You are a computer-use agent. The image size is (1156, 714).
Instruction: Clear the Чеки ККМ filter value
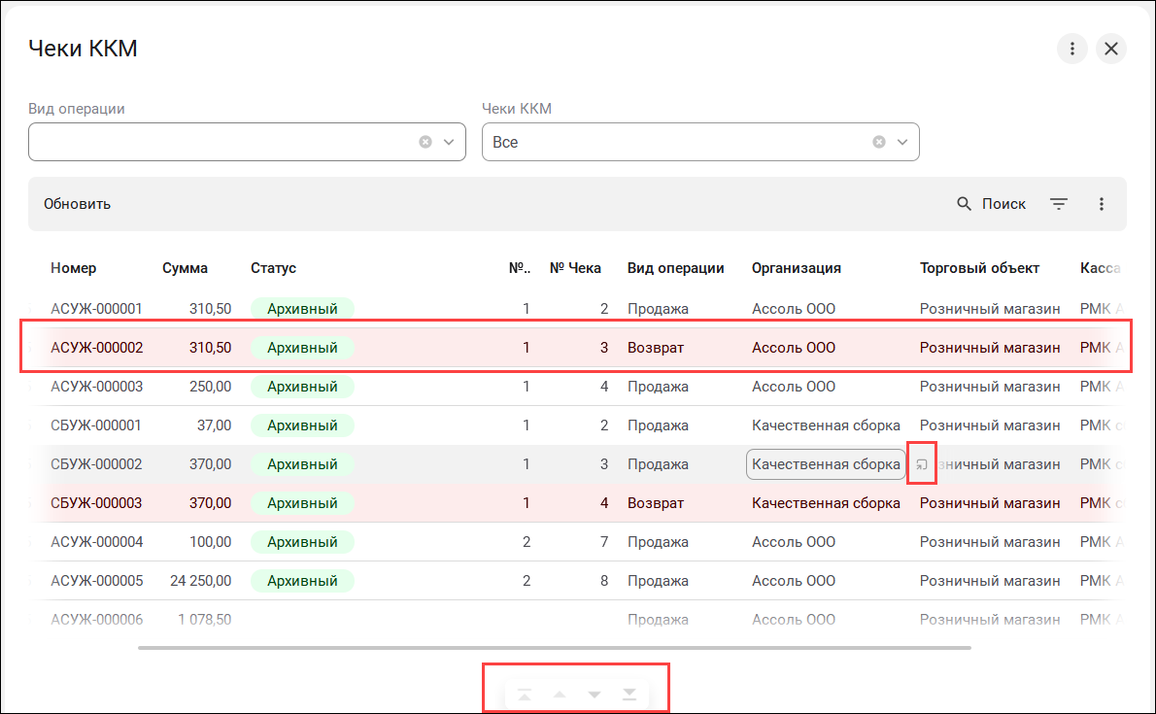[x=879, y=142]
